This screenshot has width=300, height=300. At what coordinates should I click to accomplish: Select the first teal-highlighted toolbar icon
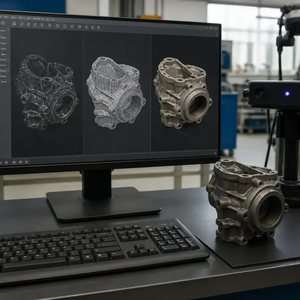tap(14, 23)
